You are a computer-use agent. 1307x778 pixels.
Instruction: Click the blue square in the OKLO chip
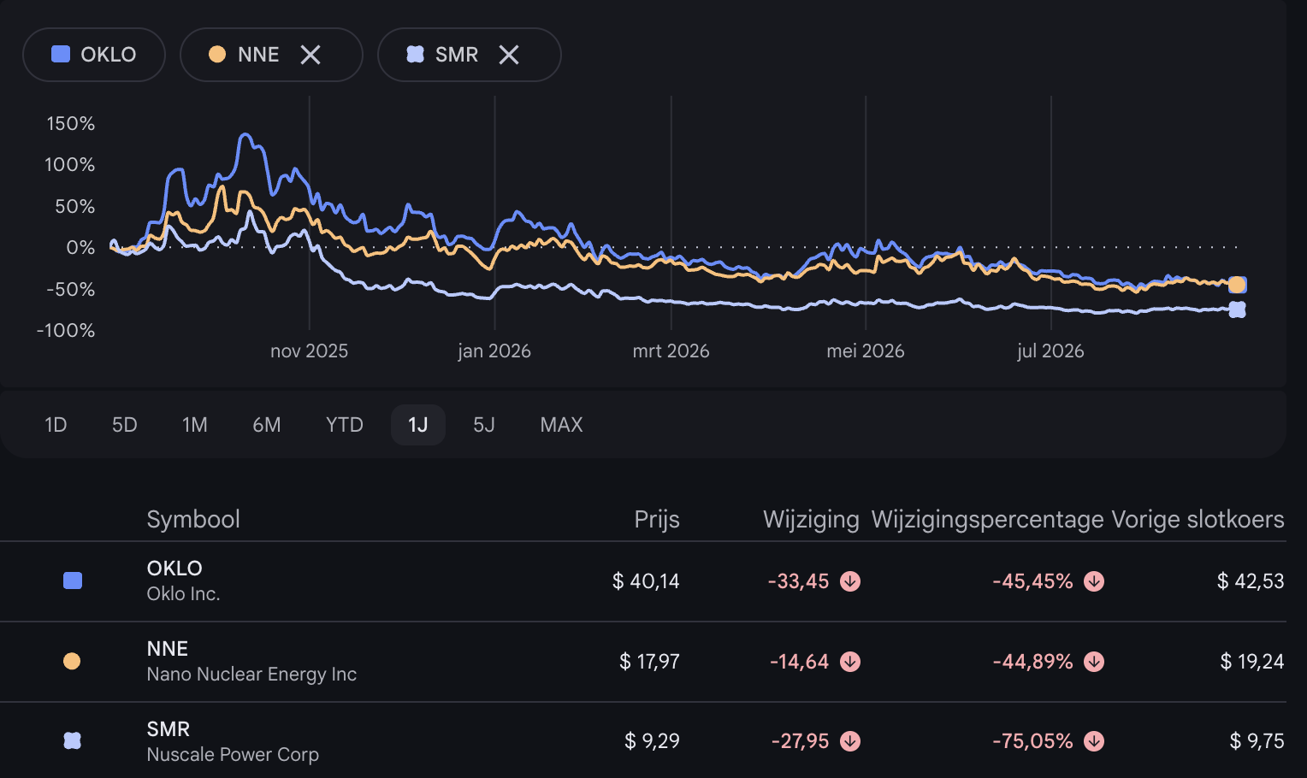point(61,54)
